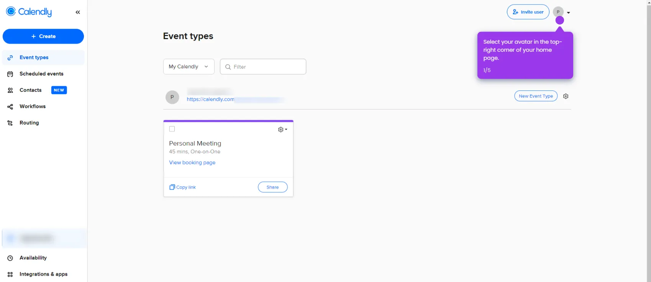
Task: Click the Create button
Action: [x=43, y=36]
